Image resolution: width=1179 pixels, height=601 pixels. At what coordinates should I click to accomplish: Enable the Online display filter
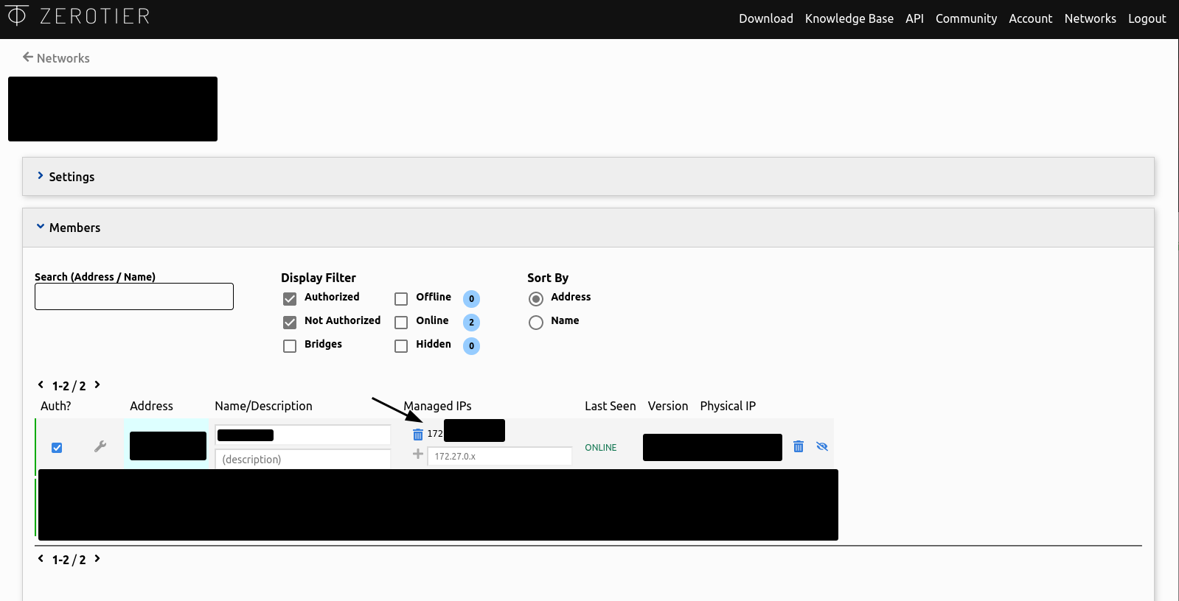[x=401, y=322]
